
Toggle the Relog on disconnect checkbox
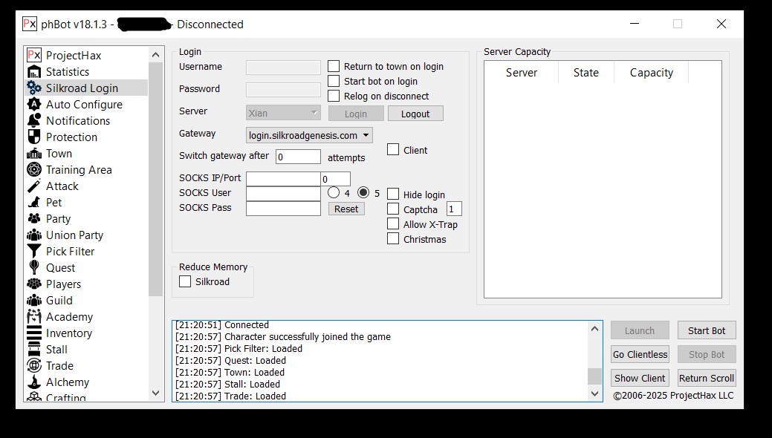334,97
